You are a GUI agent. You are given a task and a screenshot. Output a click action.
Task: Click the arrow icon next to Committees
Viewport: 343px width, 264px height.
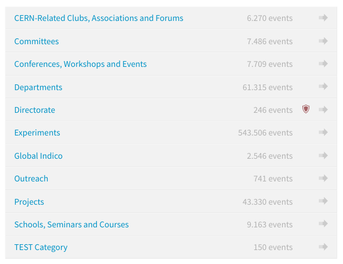(323, 41)
